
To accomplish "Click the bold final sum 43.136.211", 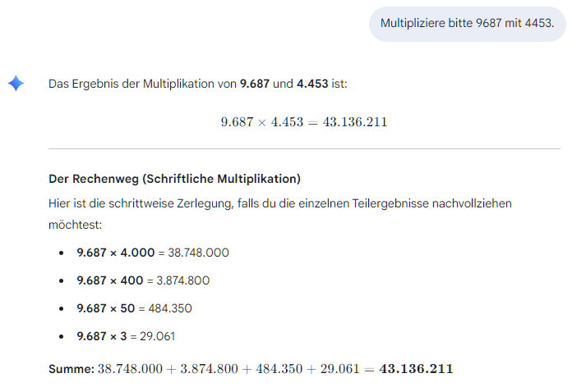I will (x=416, y=369).
